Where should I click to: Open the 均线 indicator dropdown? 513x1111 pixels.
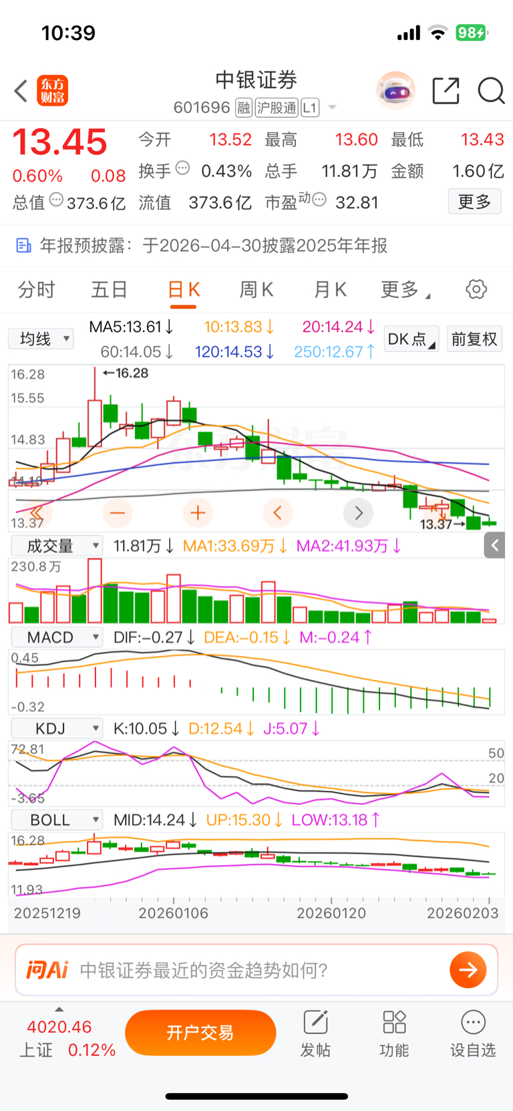41,339
